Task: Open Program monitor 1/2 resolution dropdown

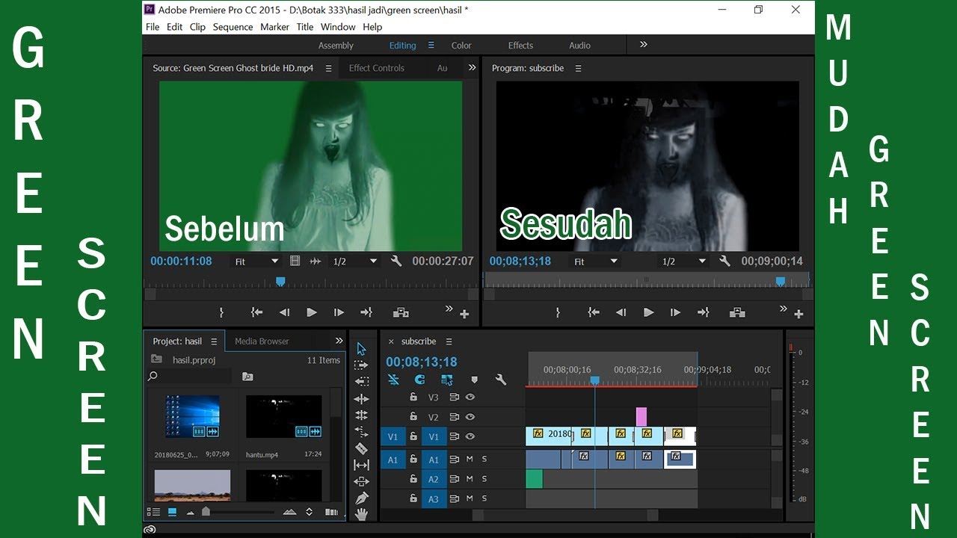Action: (684, 261)
